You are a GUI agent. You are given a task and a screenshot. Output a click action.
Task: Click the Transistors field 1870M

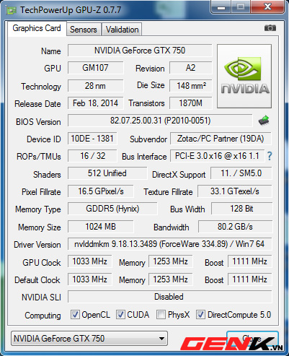click(x=190, y=103)
